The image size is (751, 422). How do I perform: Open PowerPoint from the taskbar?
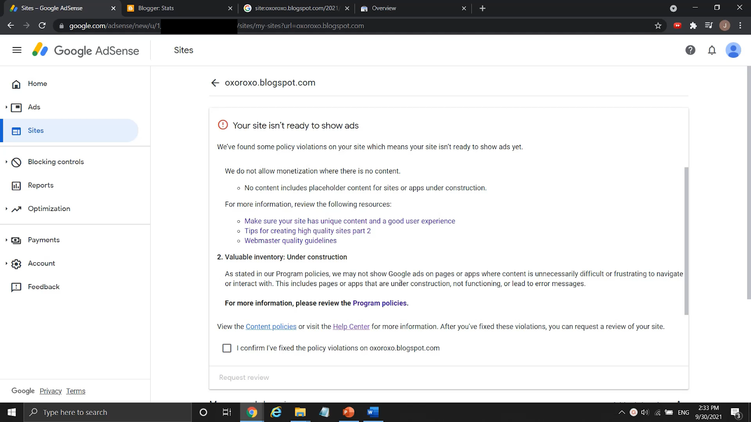click(x=348, y=412)
